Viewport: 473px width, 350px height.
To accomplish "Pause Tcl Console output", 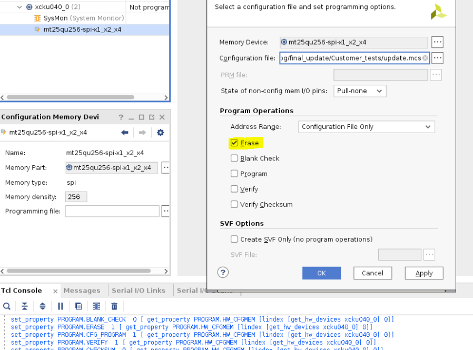I will point(61,306).
